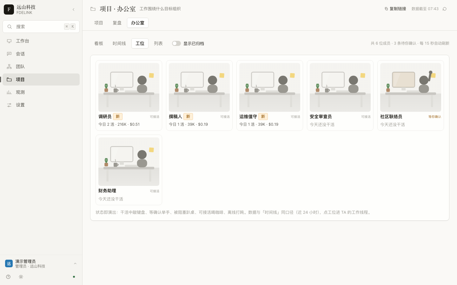The image size is (457, 285).
Task: Click the 安全审查员 name label
Action: tap(321, 117)
